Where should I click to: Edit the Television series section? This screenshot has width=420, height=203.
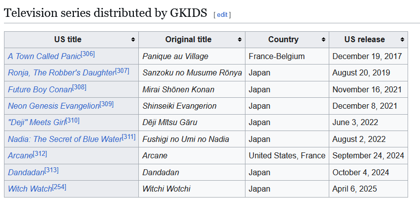tap(222, 15)
